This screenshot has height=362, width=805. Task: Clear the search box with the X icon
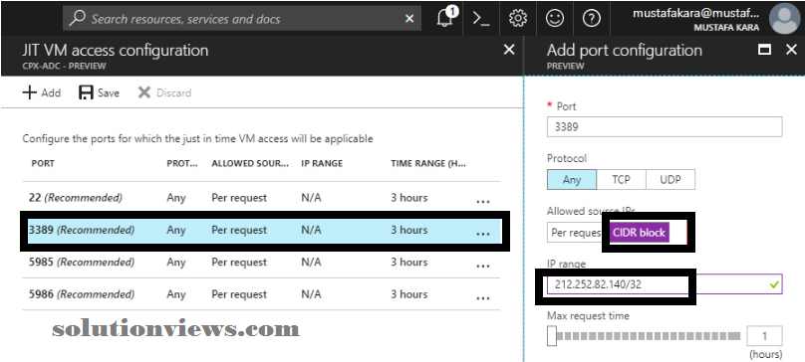pos(409,19)
